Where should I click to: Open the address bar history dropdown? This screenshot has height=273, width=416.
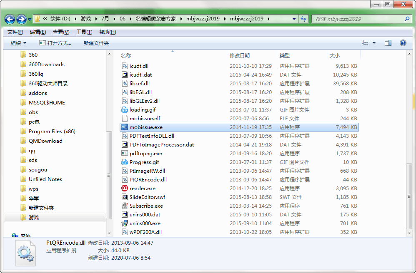(x=294, y=19)
